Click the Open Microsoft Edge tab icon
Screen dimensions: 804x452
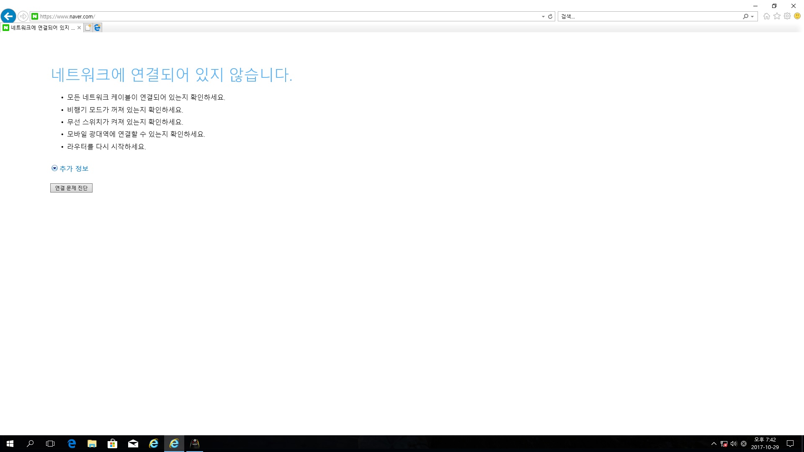pos(98,28)
